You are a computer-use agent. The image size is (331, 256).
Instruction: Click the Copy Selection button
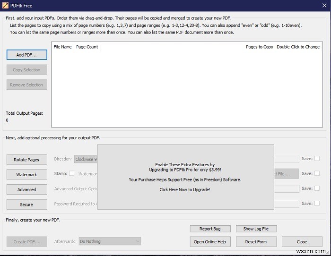(x=26, y=70)
